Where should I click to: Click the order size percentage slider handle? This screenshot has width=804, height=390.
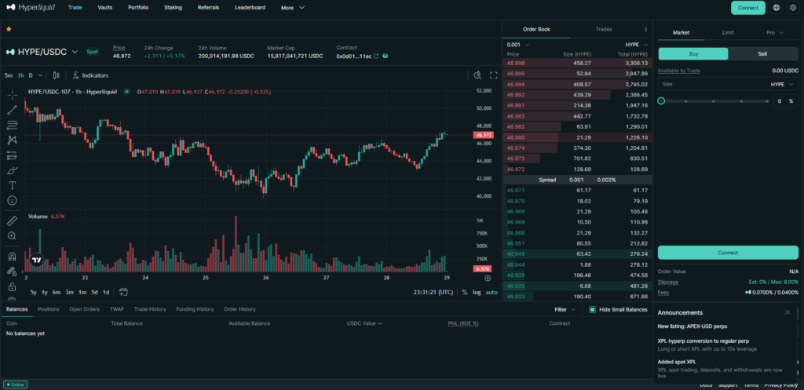click(661, 101)
